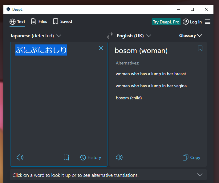Image resolution: width=219 pixels, height=183 pixels.
Task: Select alternative 'bosom (child)'
Action: 129,98
